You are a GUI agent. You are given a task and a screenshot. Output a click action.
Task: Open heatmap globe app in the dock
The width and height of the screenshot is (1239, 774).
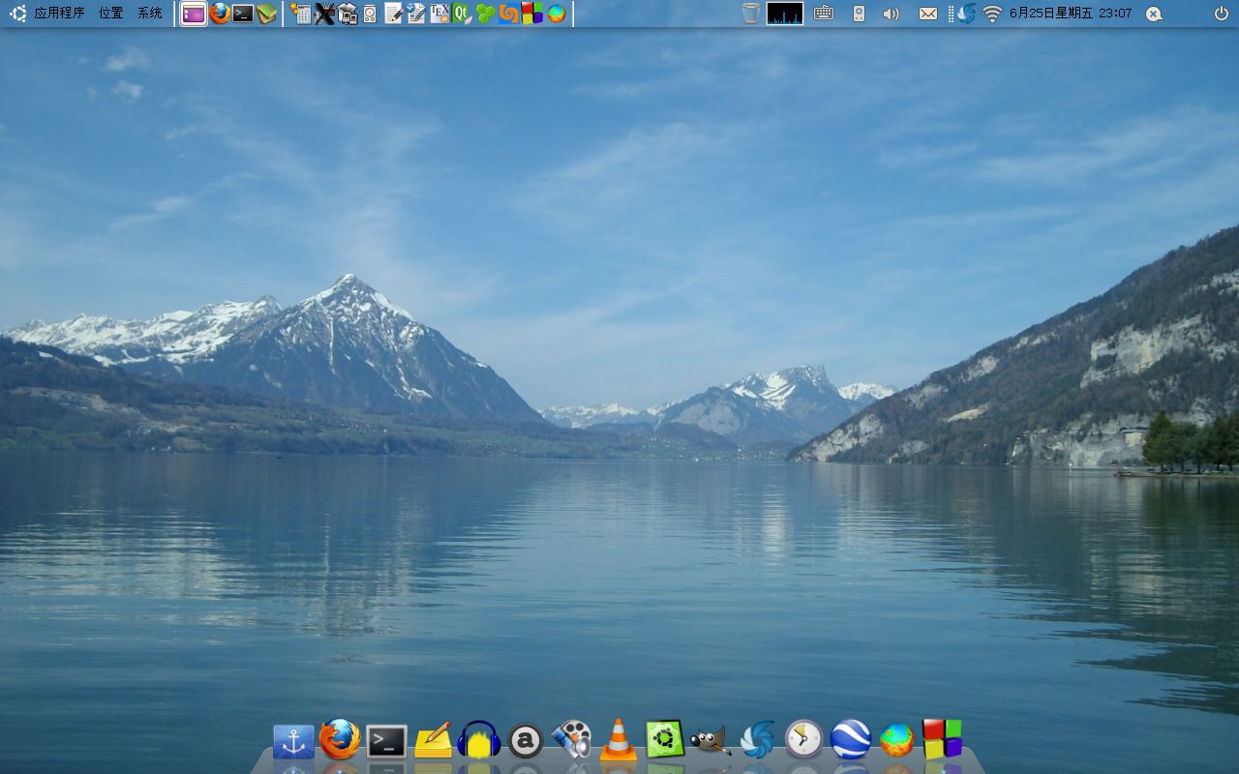point(897,741)
